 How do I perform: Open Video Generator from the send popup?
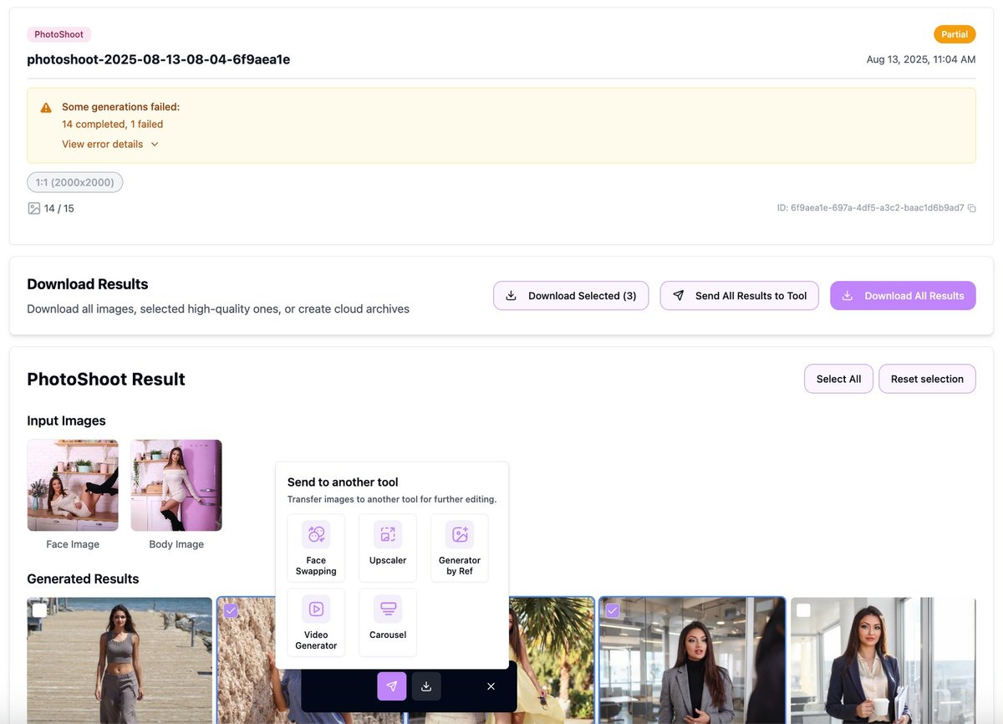tap(316, 623)
